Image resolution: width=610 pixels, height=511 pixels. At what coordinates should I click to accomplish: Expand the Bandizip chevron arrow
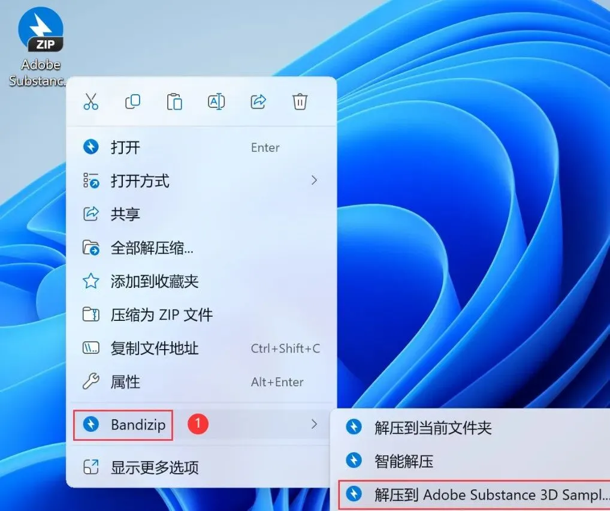(x=314, y=424)
